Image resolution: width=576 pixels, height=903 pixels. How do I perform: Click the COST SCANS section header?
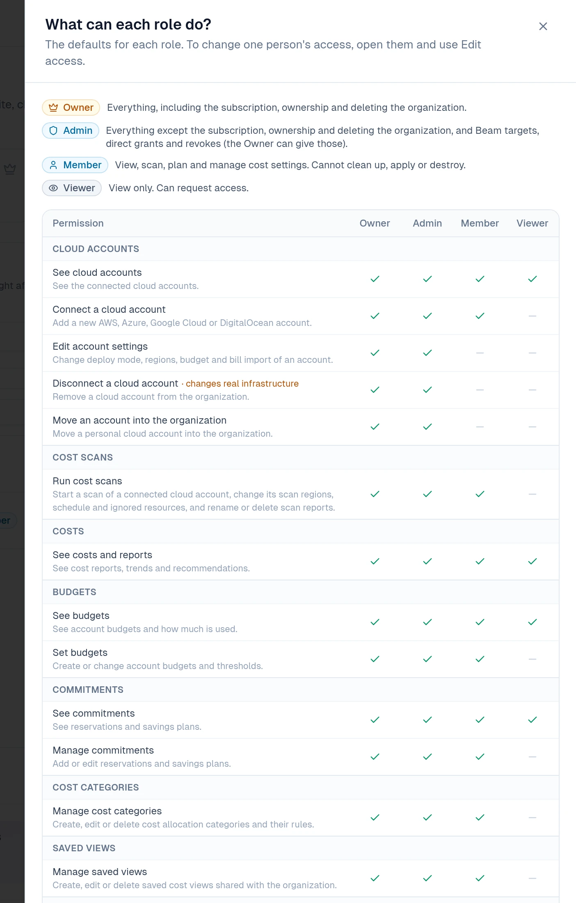[82, 457]
